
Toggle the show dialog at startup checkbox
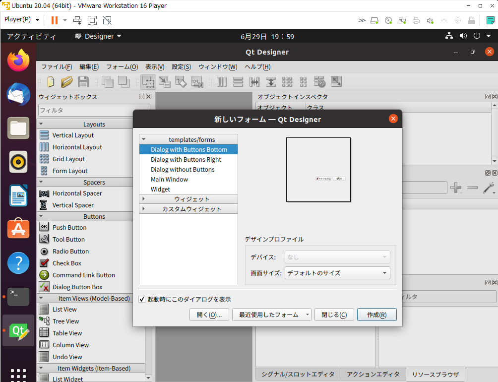(x=142, y=299)
